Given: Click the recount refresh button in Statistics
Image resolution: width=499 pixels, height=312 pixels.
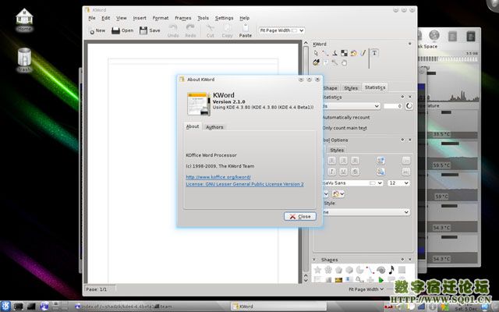Looking at the screenshot, I should coord(409,106).
